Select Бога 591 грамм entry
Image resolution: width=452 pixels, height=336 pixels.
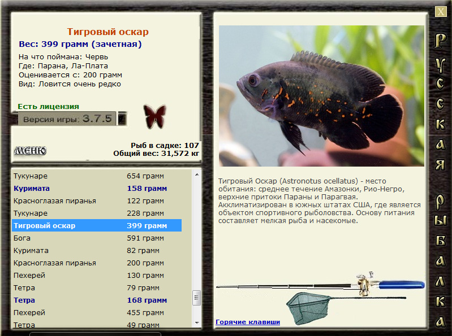pyautogui.click(x=97, y=238)
